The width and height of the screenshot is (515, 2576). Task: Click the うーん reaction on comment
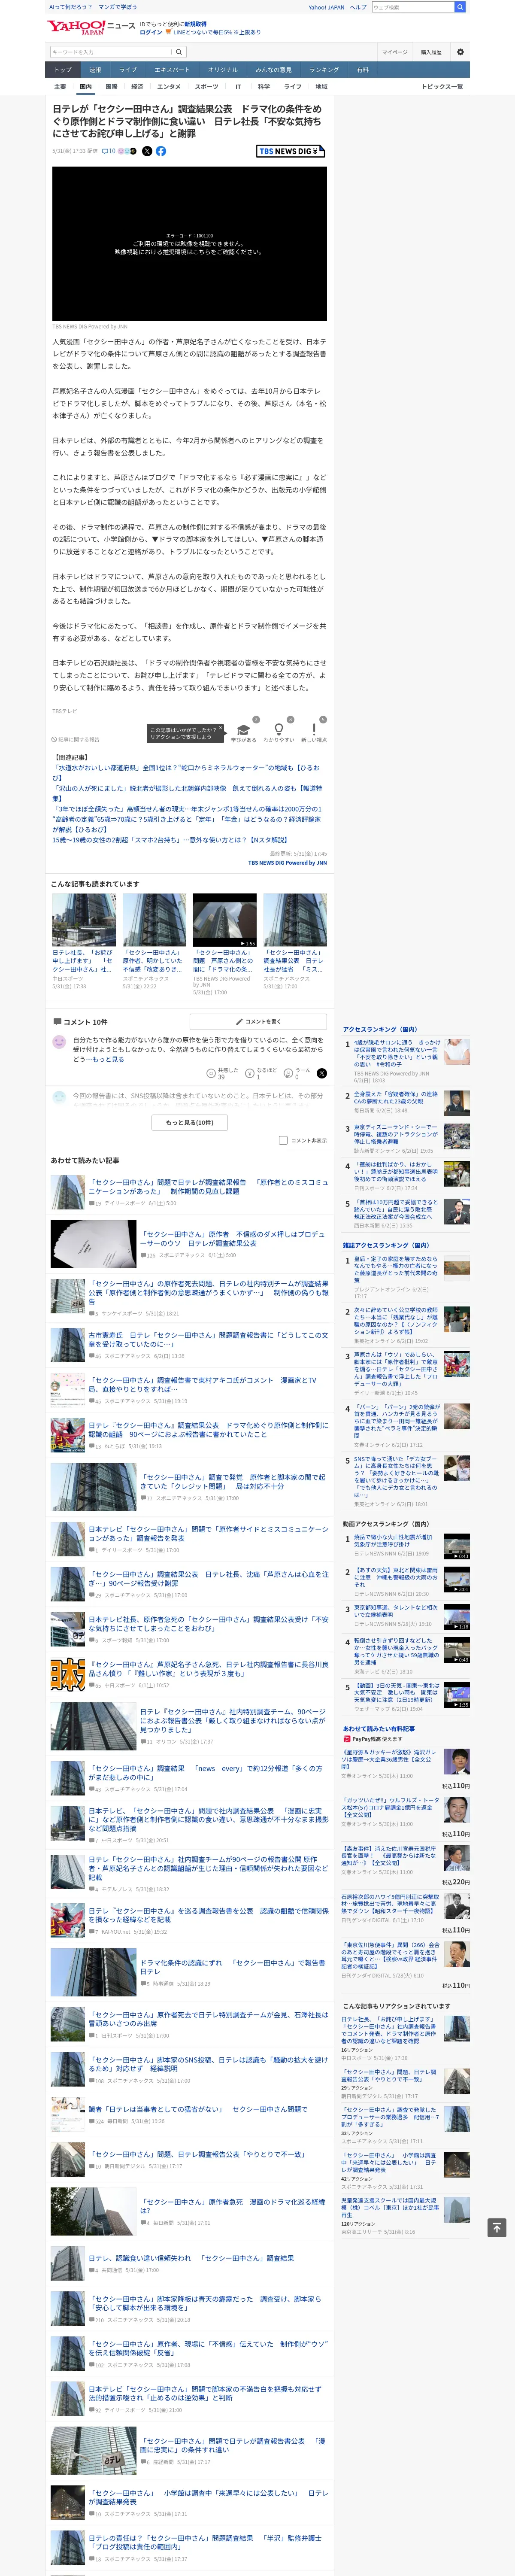pyautogui.click(x=298, y=1073)
